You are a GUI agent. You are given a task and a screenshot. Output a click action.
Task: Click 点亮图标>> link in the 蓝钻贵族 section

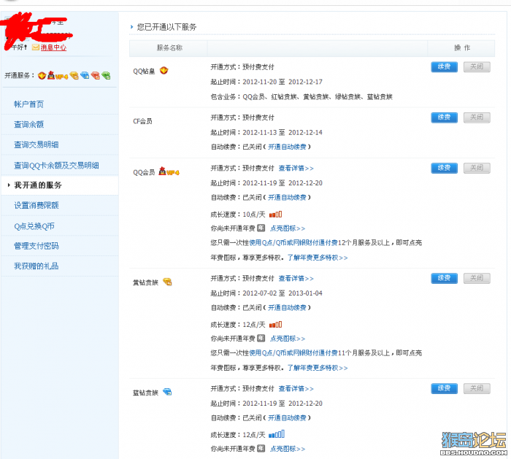(x=288, y=449)
